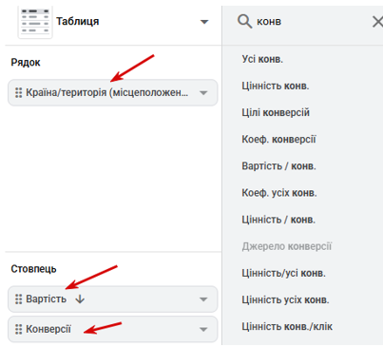Select the 'Цінність / конв.' metric
Image resolution: width=383 pixels, height=347 pixels.
(x=278, y=220)
